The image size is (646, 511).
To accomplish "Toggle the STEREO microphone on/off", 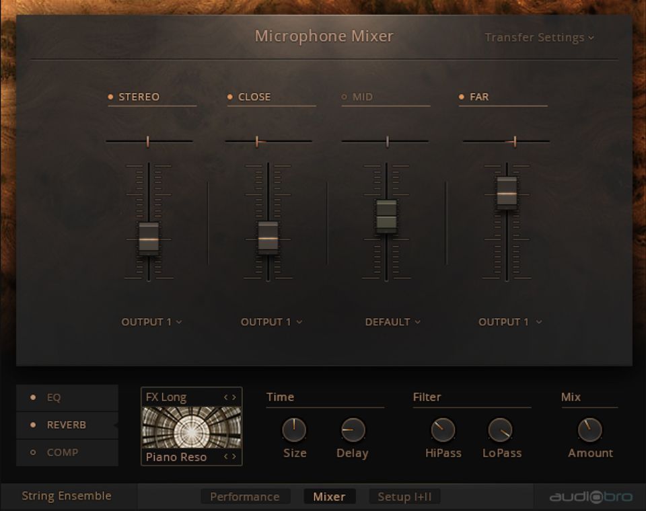I will coord(111,97).
